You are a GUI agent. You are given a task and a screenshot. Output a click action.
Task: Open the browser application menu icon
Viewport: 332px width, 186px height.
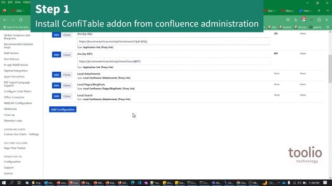[x=327, y=20]
